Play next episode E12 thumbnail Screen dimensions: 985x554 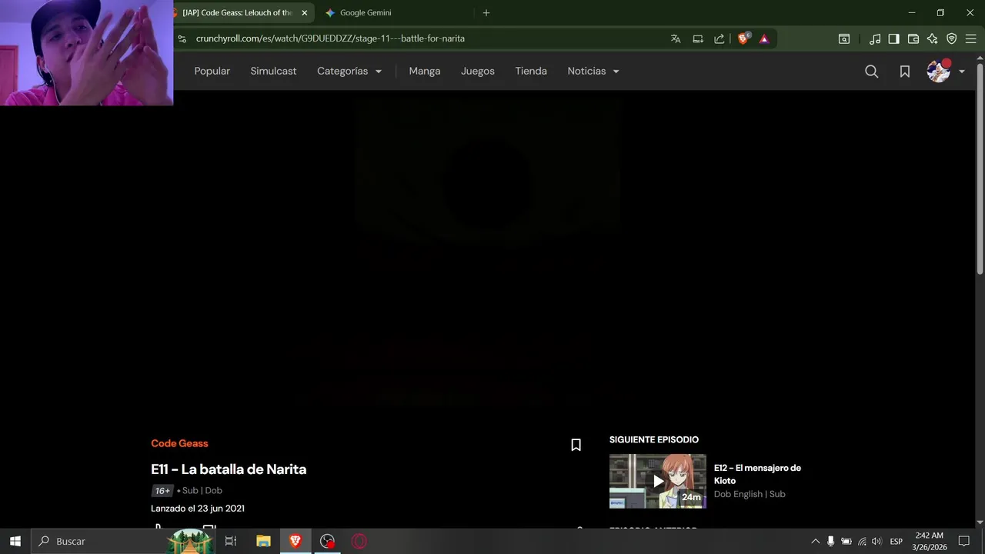(658, 481)
